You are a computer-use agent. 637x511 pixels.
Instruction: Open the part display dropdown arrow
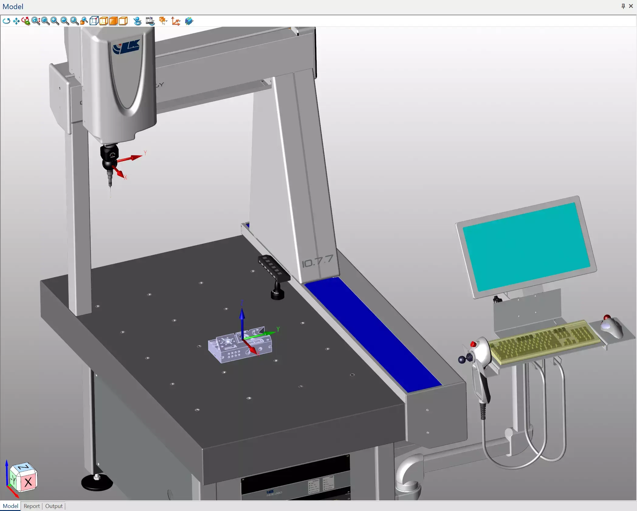167,21
